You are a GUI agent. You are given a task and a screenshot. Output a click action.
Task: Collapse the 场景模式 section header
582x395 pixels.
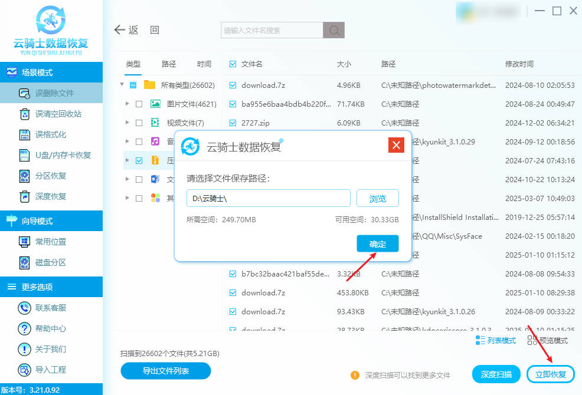click(51, 73)
